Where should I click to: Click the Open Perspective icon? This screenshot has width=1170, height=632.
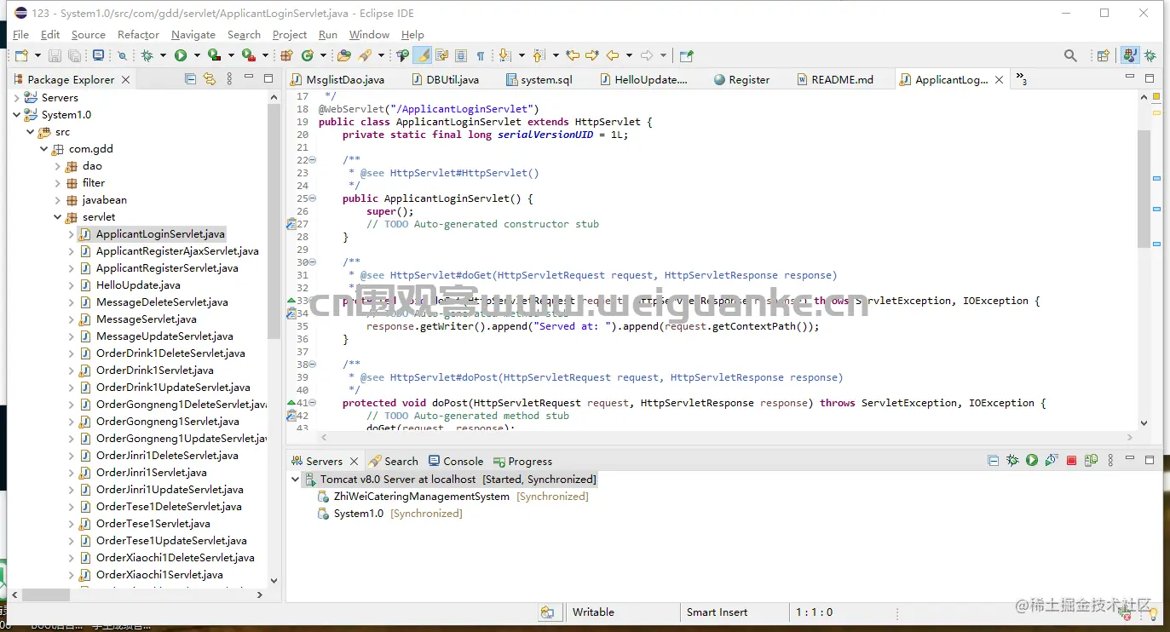coord(1104,55)
